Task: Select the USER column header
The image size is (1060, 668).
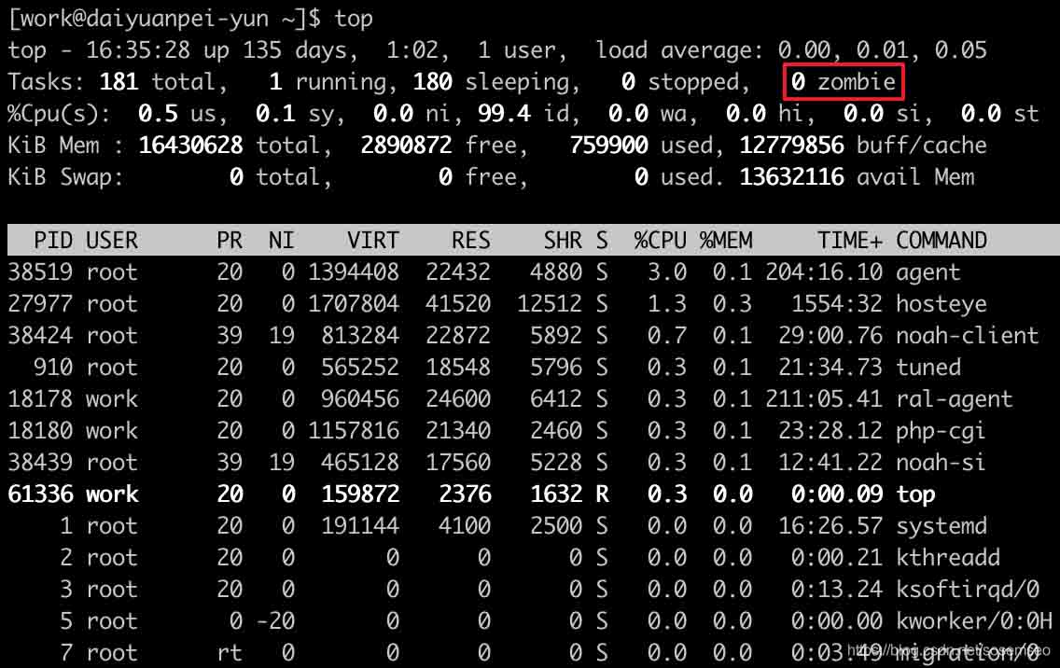Action: 112,240
